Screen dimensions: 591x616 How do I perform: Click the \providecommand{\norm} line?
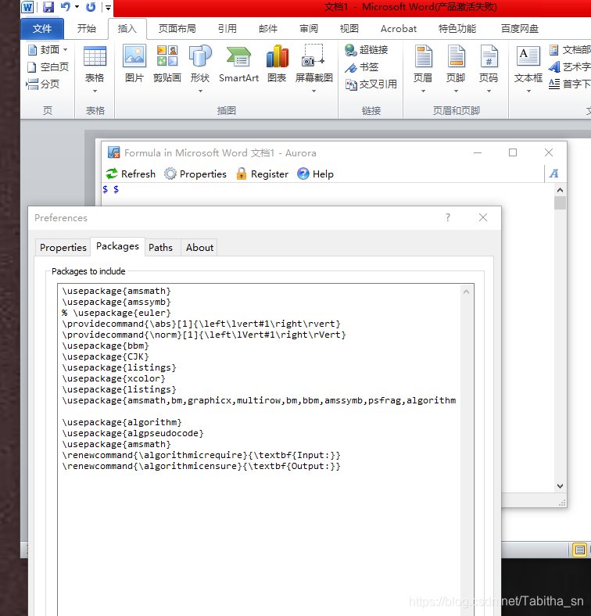[204, 335]
